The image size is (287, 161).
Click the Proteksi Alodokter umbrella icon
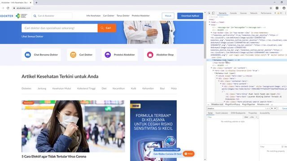click(108, 55)
